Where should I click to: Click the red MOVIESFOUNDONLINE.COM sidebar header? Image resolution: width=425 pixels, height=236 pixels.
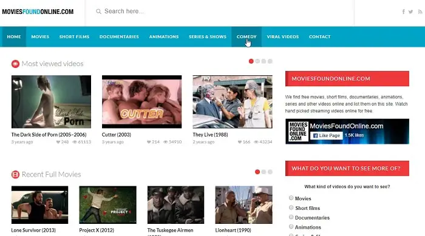(347, 79)
